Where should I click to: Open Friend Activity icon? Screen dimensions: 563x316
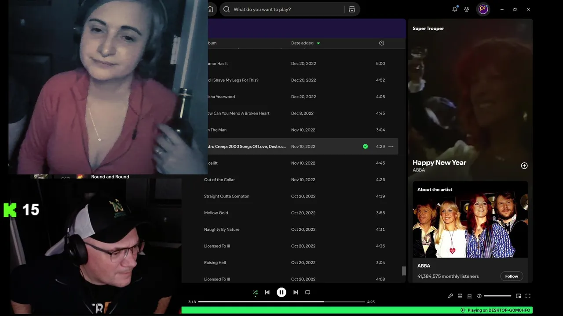467,9
